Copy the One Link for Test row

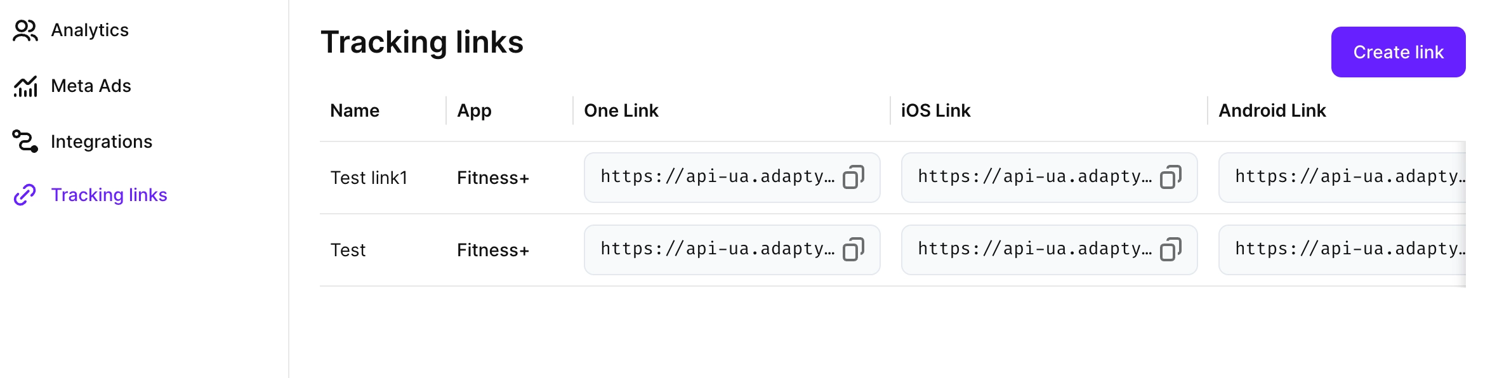point(854,250)
